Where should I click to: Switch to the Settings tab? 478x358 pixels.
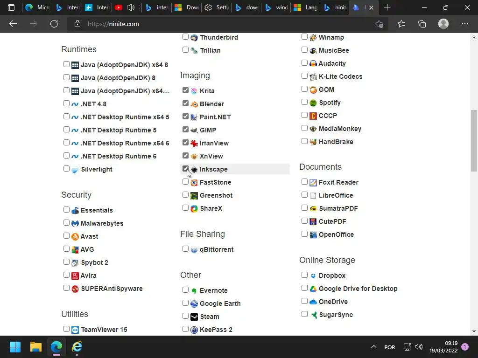[217, 7]
